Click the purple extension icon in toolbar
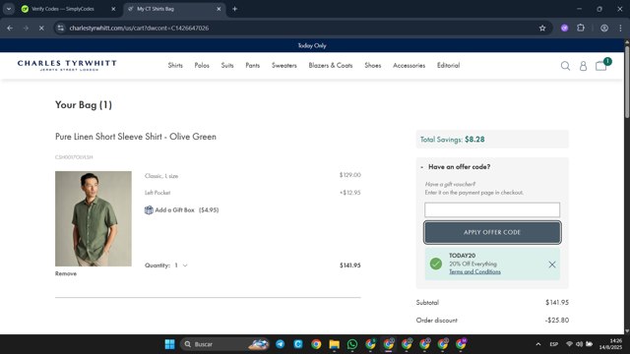Image resolution: width=630 pixels, height=354 pixels. click(564, 29)
